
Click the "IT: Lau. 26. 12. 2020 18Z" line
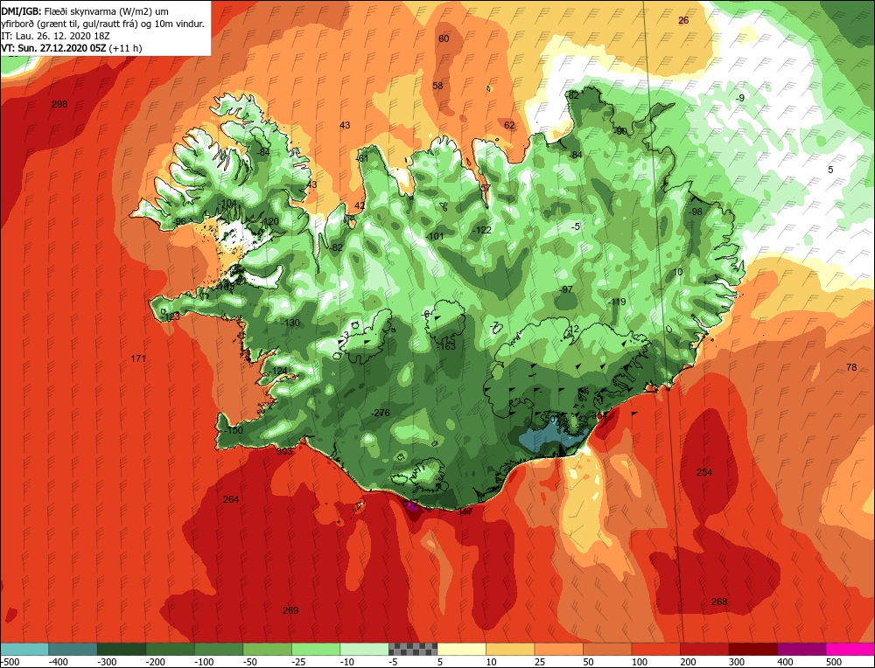pos(55,36)
